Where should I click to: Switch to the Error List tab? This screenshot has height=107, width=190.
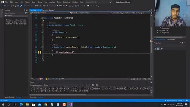[x=34, y=97]
